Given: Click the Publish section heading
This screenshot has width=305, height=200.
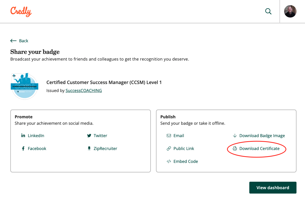Looking at the screenshot, I should 168,117.
